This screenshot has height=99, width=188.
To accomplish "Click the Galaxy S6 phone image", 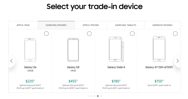I will pyautogui.click(x=30, y=50).
